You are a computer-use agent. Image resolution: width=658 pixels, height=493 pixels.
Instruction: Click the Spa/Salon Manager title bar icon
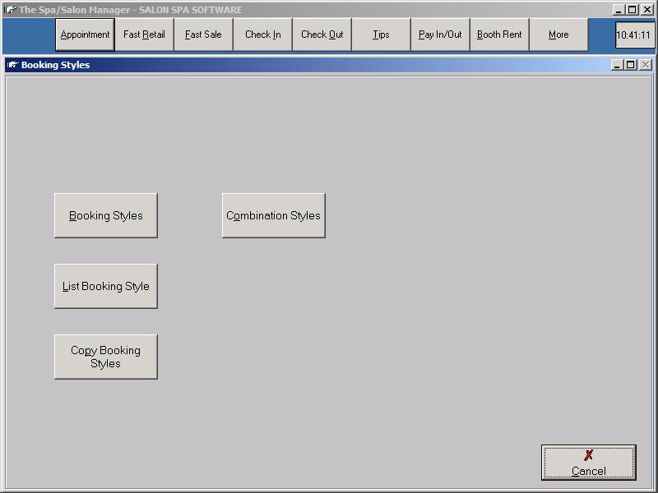[10, 10]
